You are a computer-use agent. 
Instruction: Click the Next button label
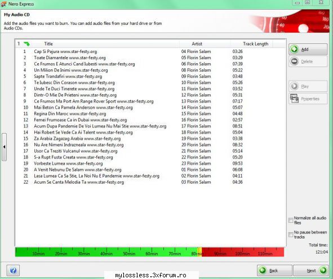[x=311, y=271]
